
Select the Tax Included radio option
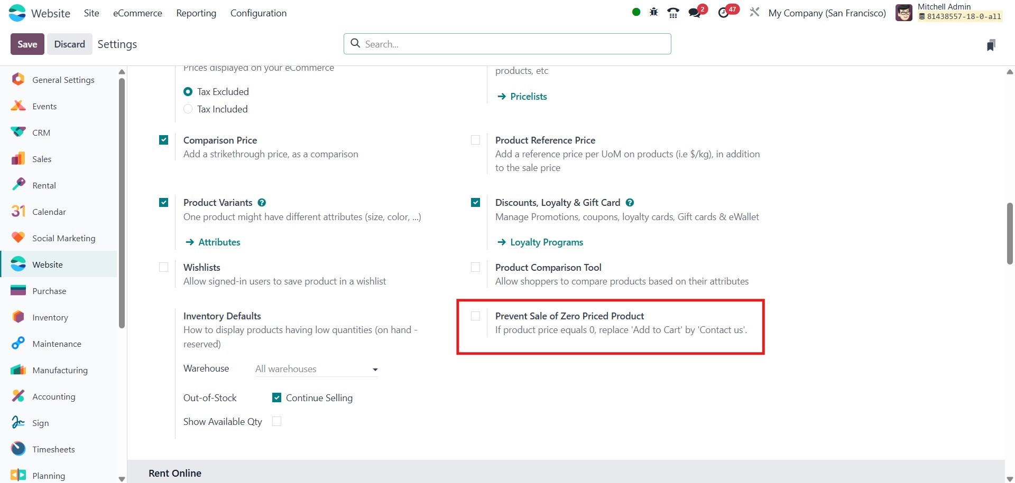188,109
